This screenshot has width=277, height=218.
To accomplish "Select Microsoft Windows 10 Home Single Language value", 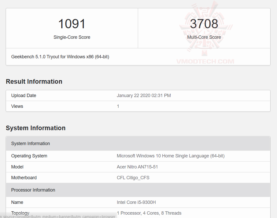I will (x=171, y=156).
